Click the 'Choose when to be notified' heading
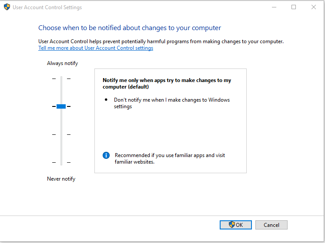325x243 pixels. tap(130, 28)
